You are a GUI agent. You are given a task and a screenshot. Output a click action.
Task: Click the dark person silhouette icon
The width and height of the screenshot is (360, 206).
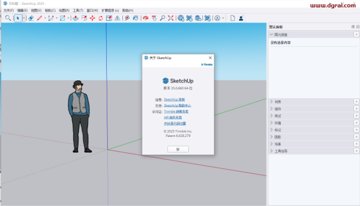pos(241,18)
